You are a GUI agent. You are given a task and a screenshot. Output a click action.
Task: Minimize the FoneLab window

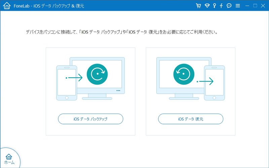247,6
